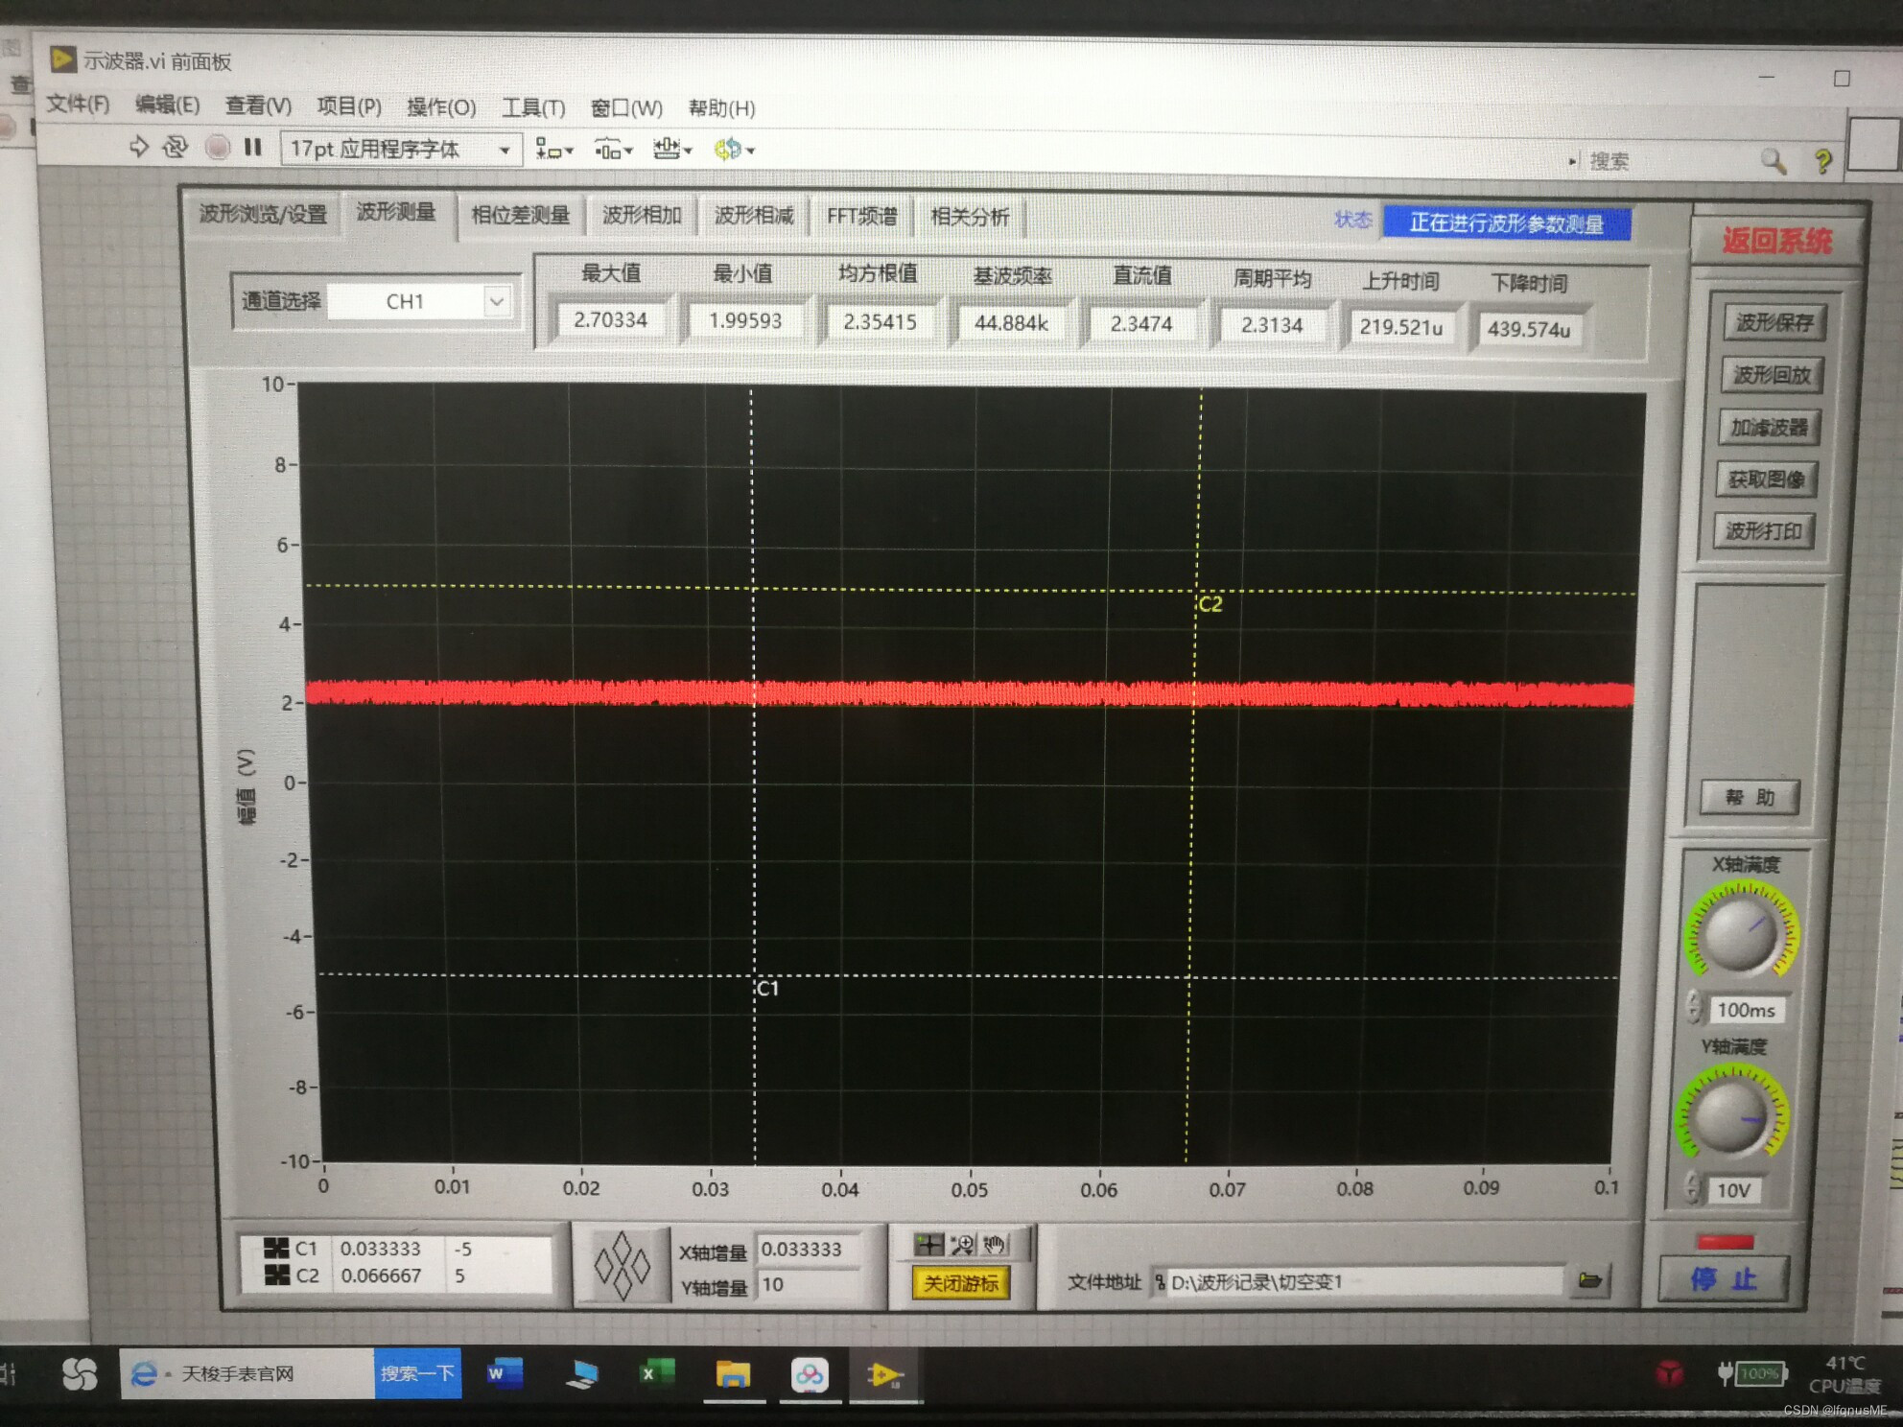Screen dimensions: 1903x1427
Task: Open the 工具(T) menu
Action: [x=533, y=107]
